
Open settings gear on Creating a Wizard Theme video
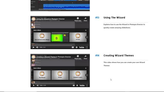click(x=77, y=85)
